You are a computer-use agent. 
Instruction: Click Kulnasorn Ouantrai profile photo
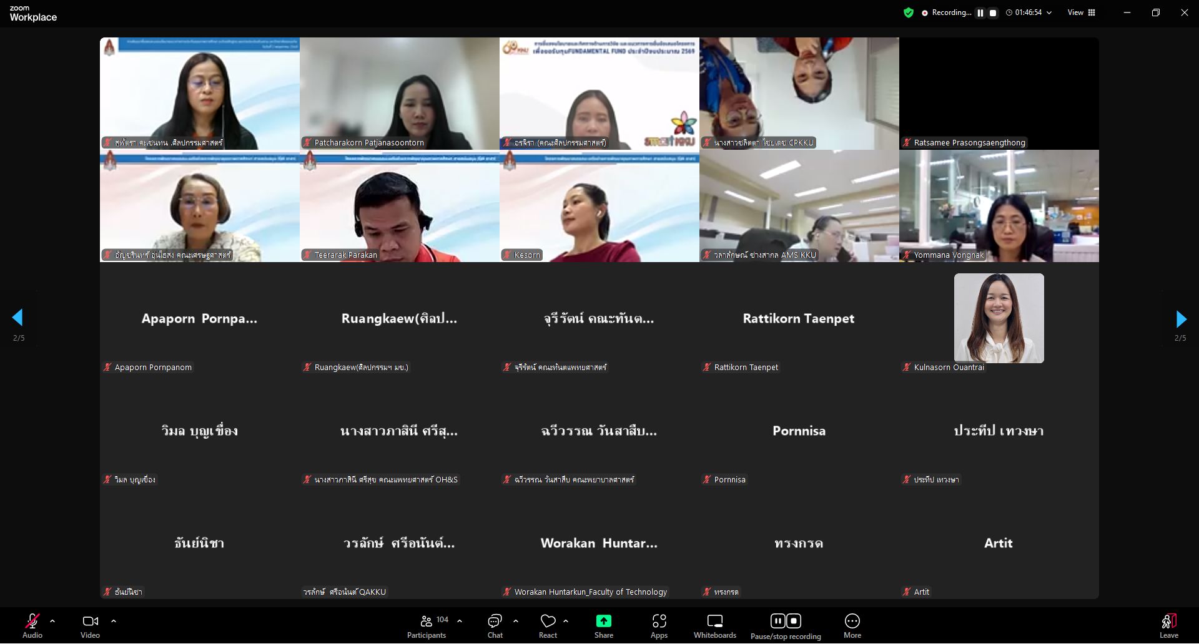coord(999,318)
